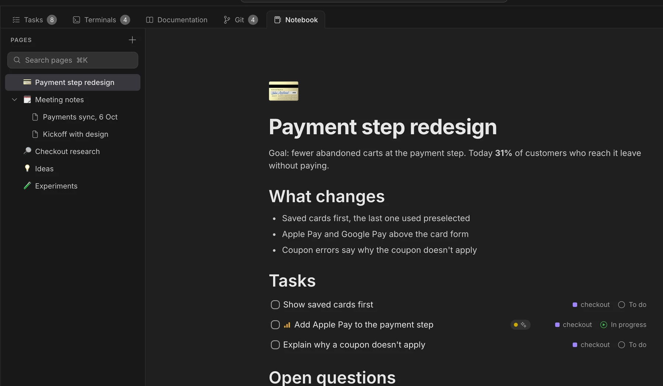Viewport: 663px width, 386px height.
Task: Switch to the Tasks tab
Action: coord(34,20)
